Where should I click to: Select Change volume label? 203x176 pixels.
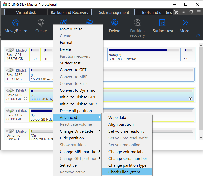point(127,152)
